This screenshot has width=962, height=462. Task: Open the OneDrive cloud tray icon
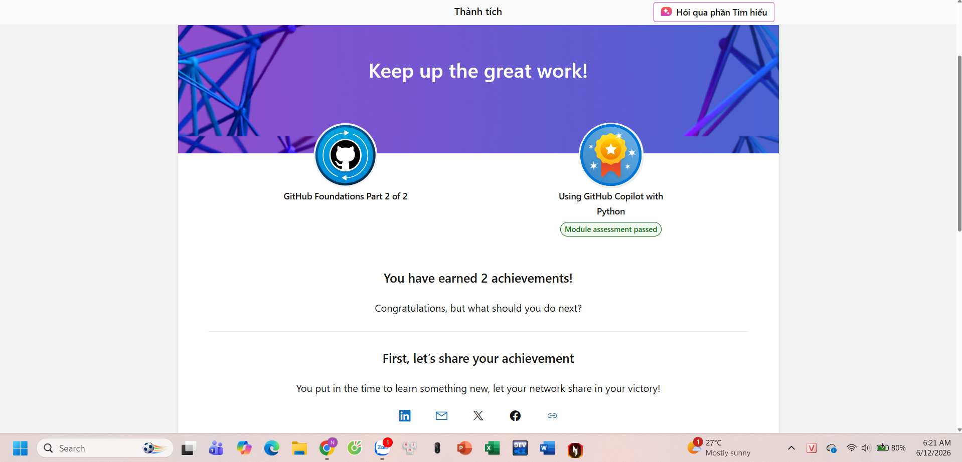(831, 448)
